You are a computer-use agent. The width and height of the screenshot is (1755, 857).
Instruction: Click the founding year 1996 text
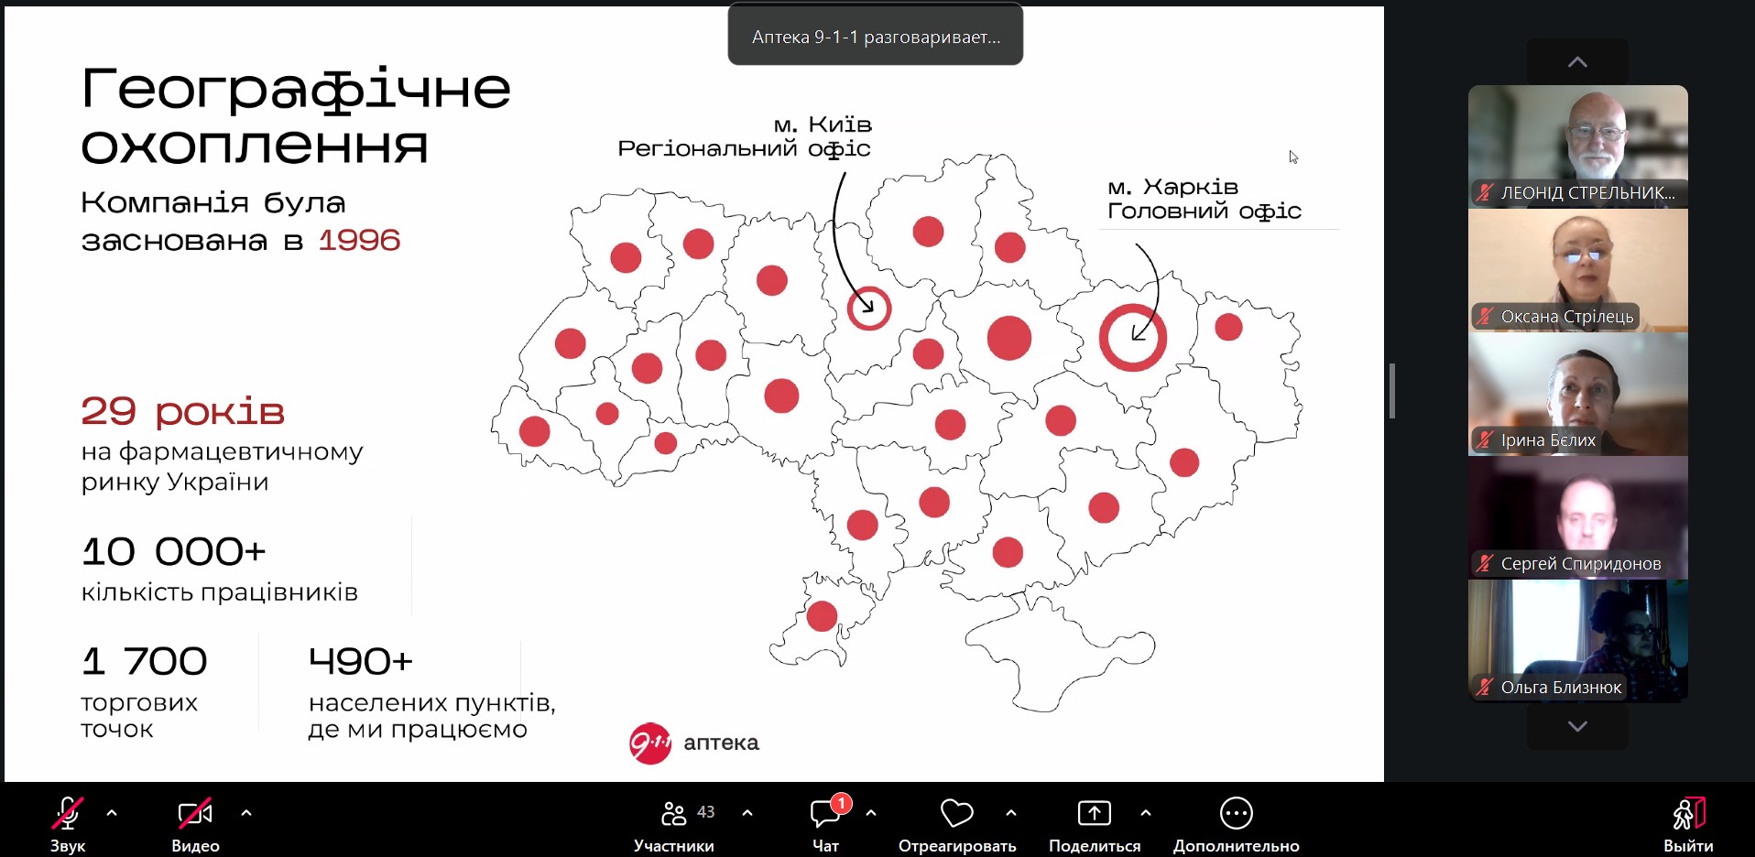[360, 241]
